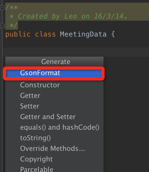Click the MeetingData class name
149x172 pixels.
(83, 34)
